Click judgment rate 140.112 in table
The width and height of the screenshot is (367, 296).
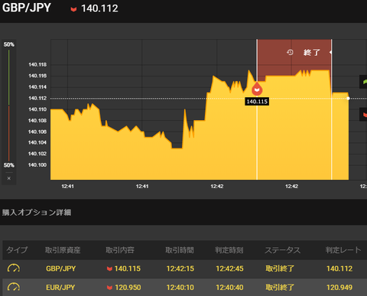pos(339,268)
